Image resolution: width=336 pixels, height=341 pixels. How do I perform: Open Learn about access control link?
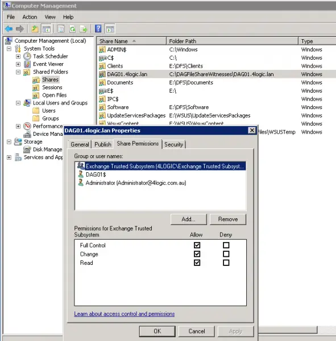(125, 314)
